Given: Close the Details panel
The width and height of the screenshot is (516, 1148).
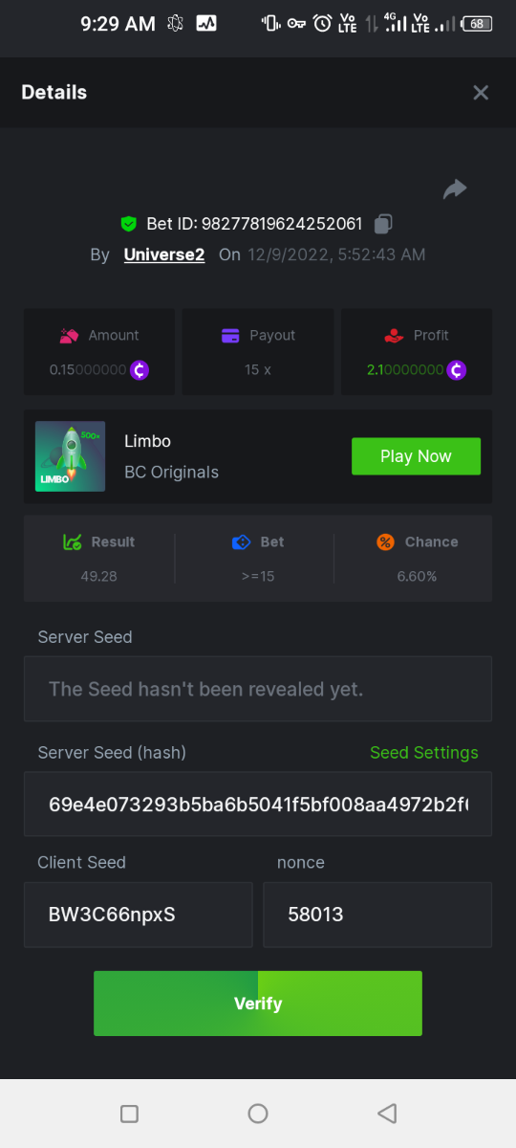Looking at the screenshot, I should click(481, 92).
